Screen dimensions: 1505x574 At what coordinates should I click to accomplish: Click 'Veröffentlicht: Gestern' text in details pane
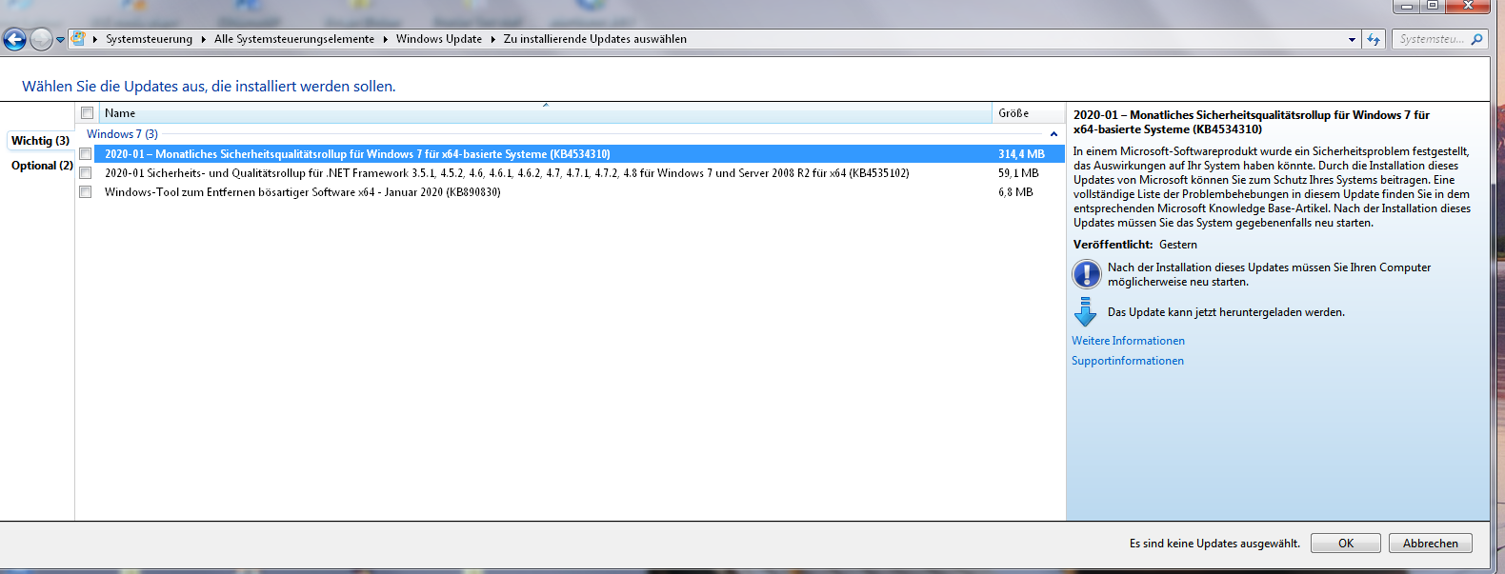click(1135, 245)
